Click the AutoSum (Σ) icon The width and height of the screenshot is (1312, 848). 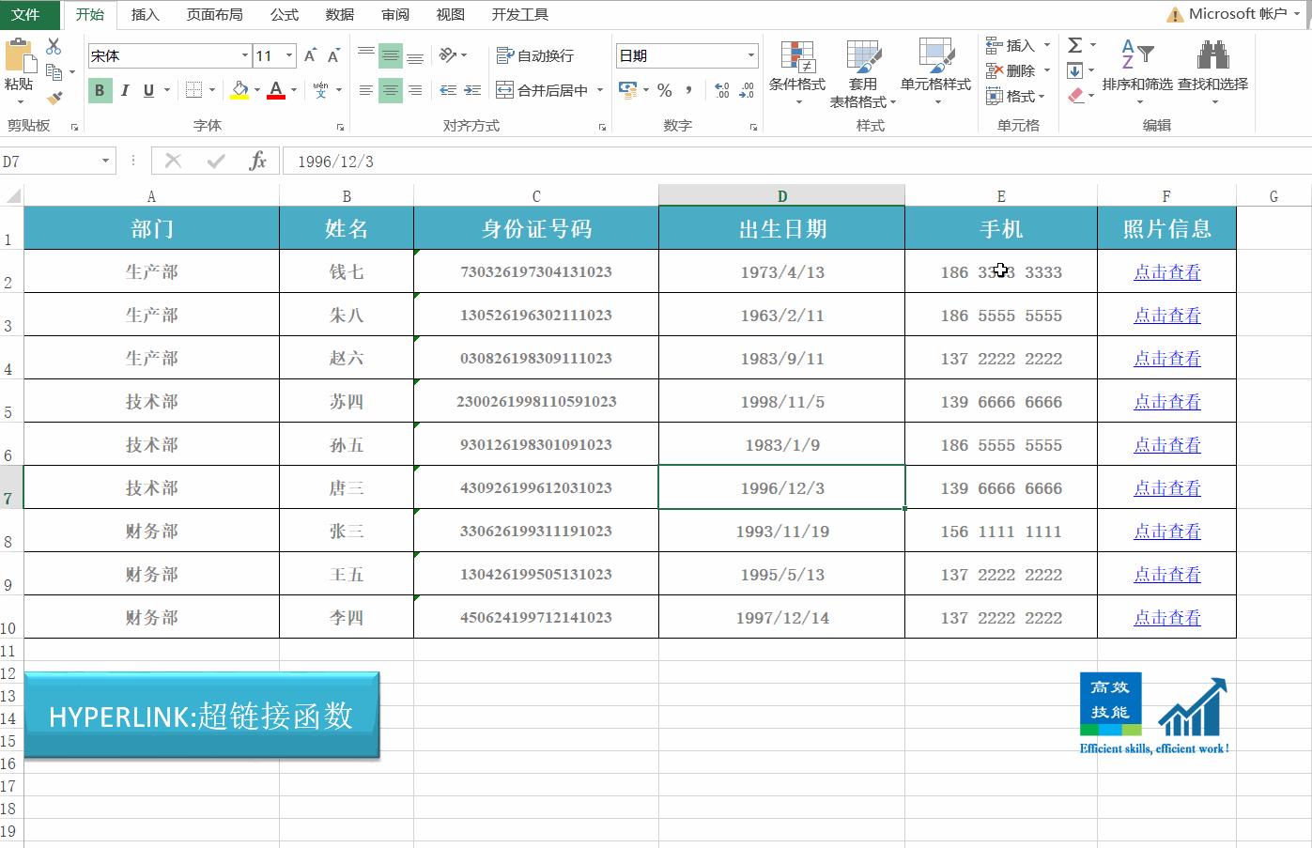coord(1076,44)
